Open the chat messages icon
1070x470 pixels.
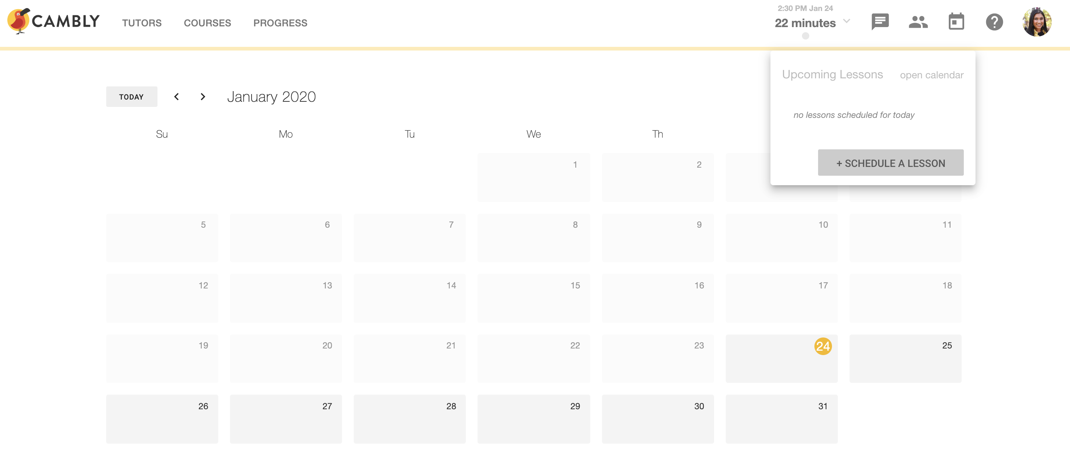click(x=880, y=22)
